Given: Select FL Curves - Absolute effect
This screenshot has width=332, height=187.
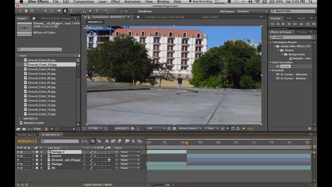Looking at the screenshot, I should [x=294, y=74].
